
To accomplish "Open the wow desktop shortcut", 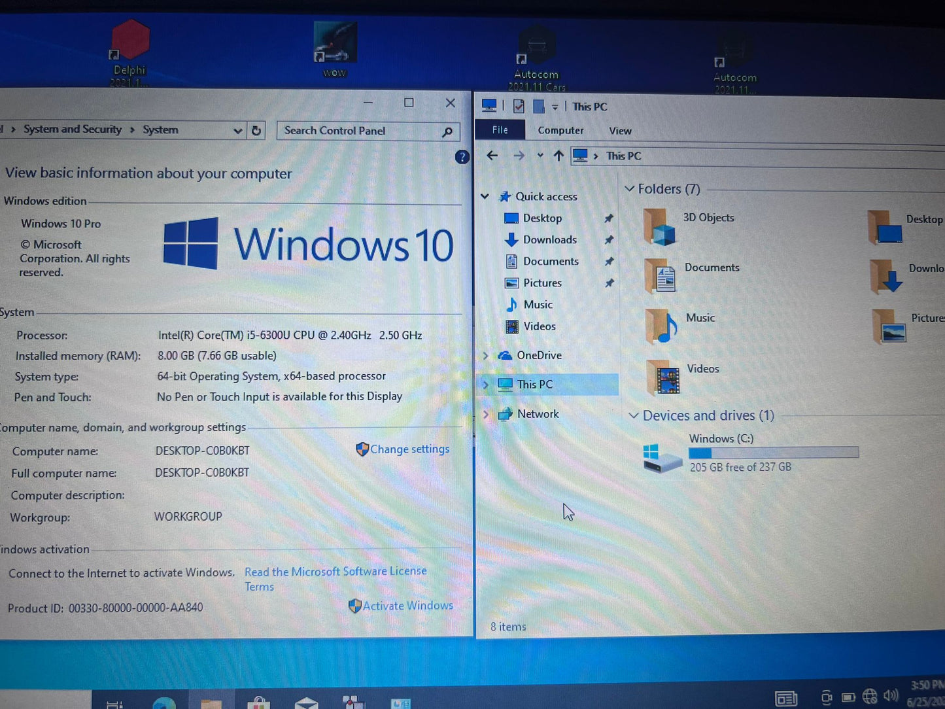I will pos(335,50).
